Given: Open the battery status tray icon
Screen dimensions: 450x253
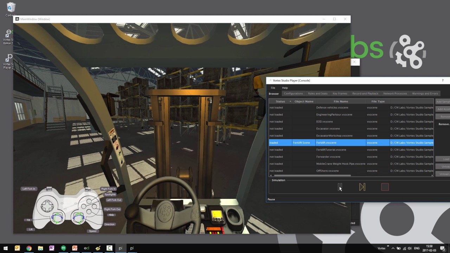Looking at the screenshot, I should pyautogui.click(x=399, y=248).
